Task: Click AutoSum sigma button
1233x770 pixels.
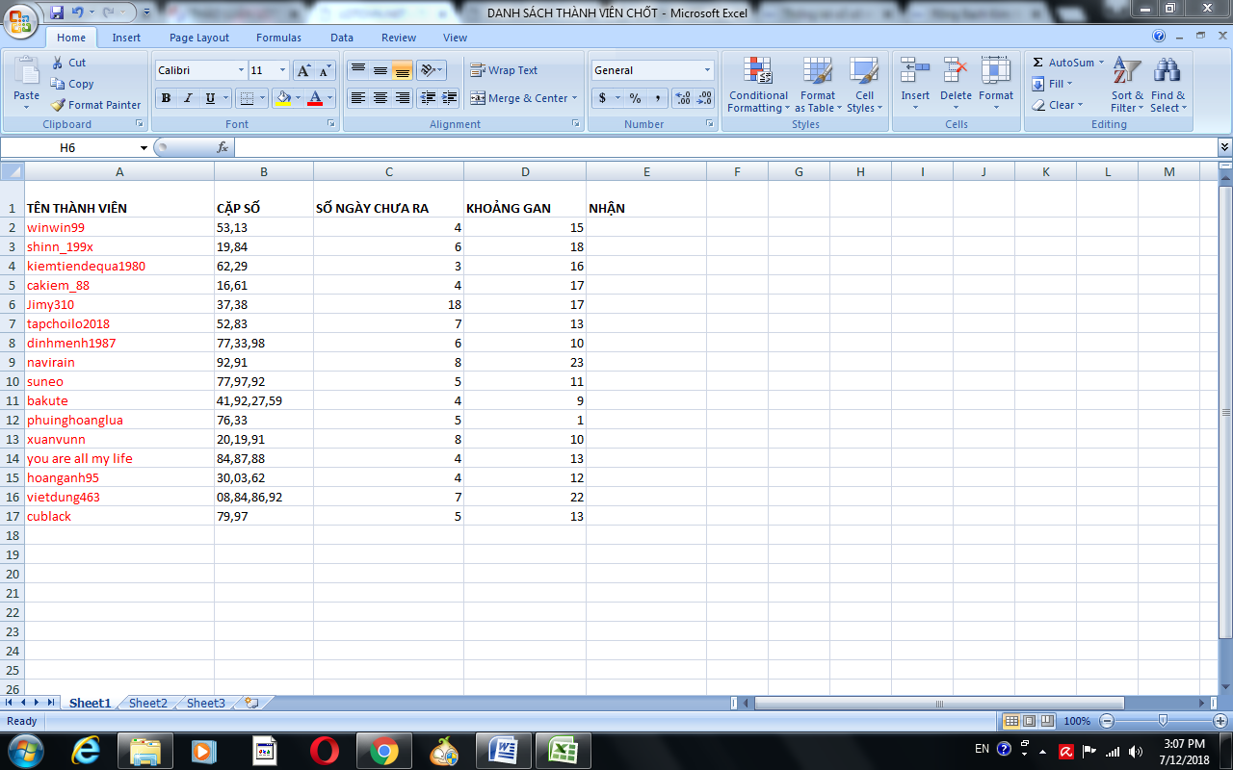Action: (1038, 63)
